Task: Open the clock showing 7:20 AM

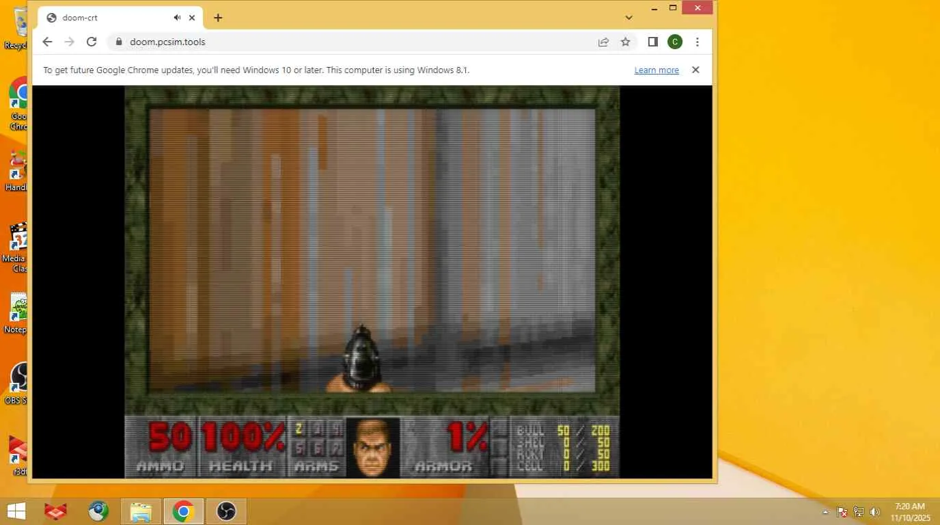Action: pyautogui.click(x=910, y=511)
